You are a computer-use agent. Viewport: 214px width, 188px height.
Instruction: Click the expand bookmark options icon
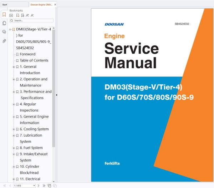[x=11, y=15]
